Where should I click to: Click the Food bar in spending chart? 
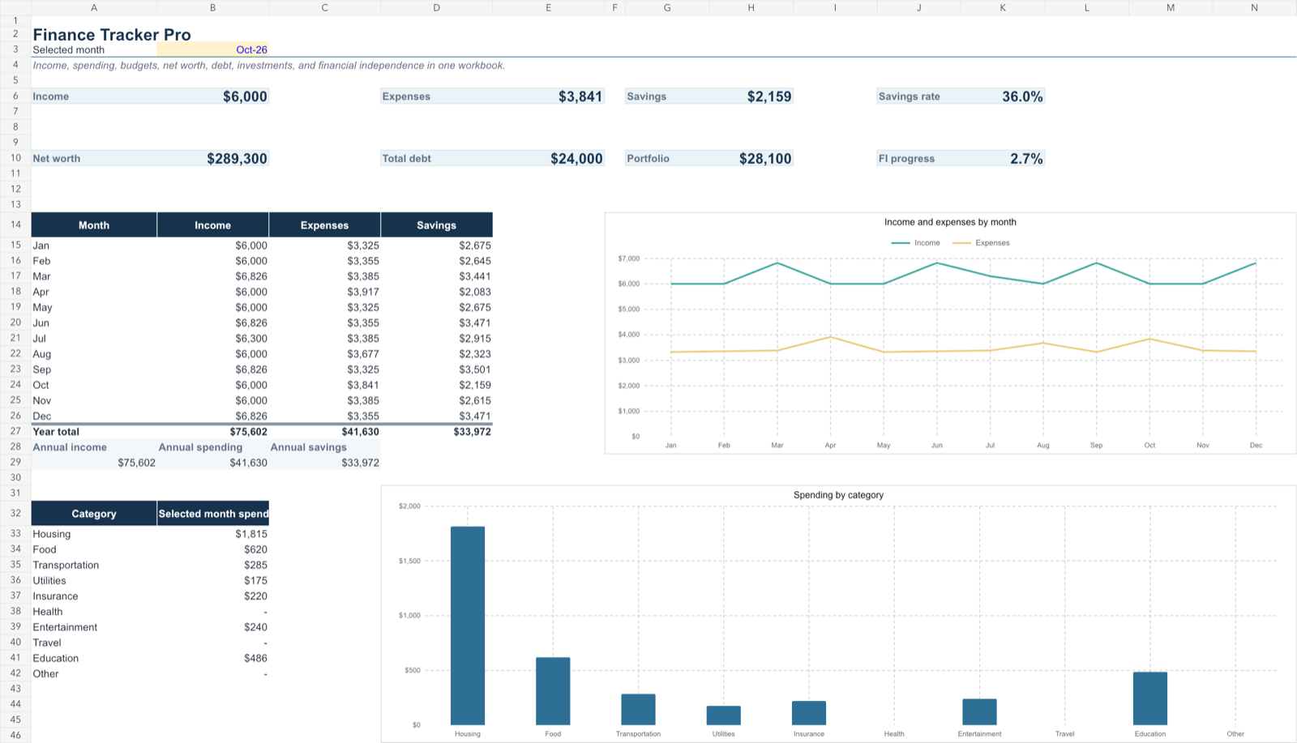(x=553, y=691)
